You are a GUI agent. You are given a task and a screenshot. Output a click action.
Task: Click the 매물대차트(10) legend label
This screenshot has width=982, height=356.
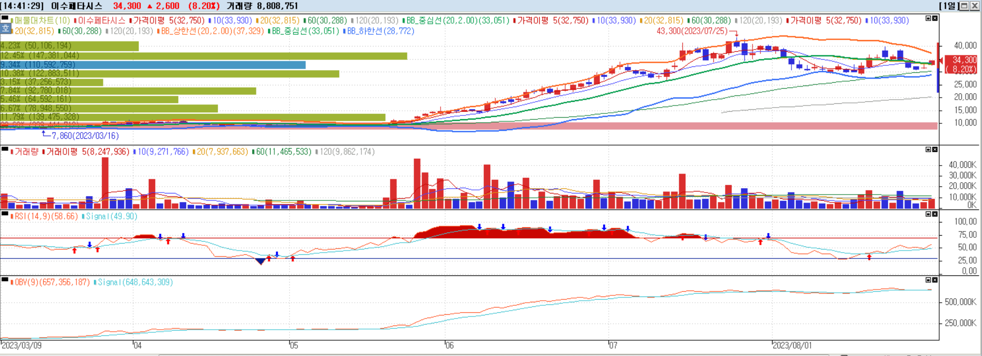point(41,21)
